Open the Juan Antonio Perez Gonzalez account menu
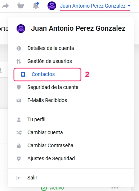 click(93, 6)
